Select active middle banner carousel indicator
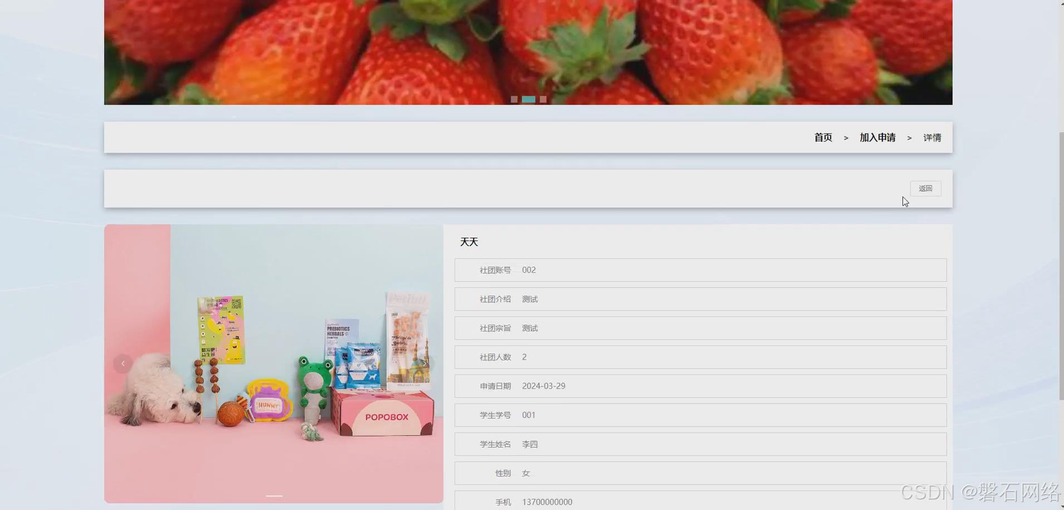This screenshot has width=1064, height=510. [x=529, y=99]
